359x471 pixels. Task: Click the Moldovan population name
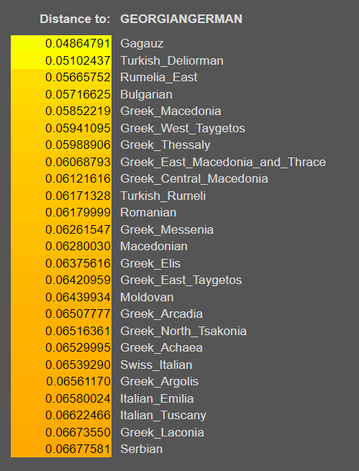[147, 298]
